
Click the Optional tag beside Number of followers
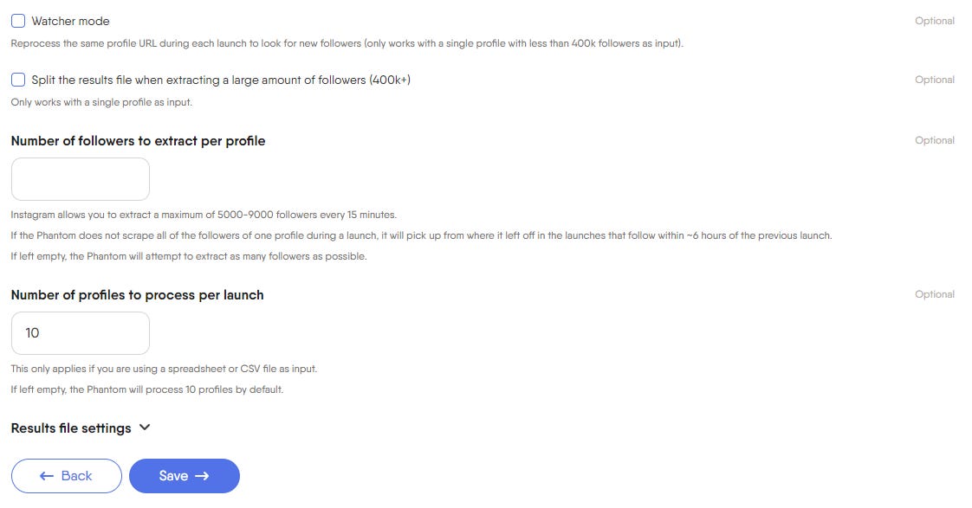(934, 140)
